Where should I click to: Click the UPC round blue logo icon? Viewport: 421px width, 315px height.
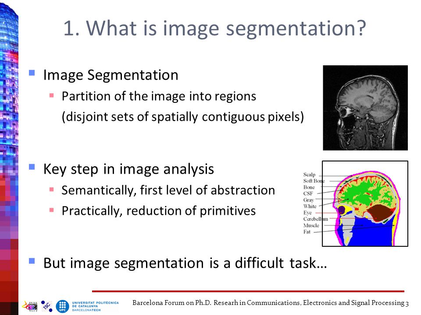[62, 306]
